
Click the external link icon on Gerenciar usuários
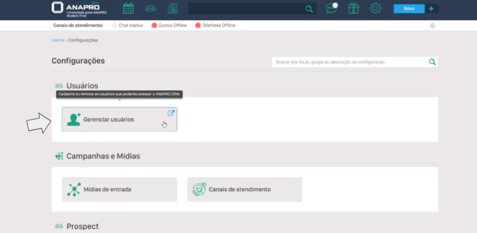tap(171, 113)
